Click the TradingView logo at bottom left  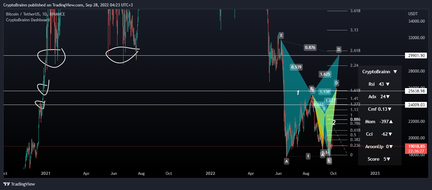[x=19, y=184]
